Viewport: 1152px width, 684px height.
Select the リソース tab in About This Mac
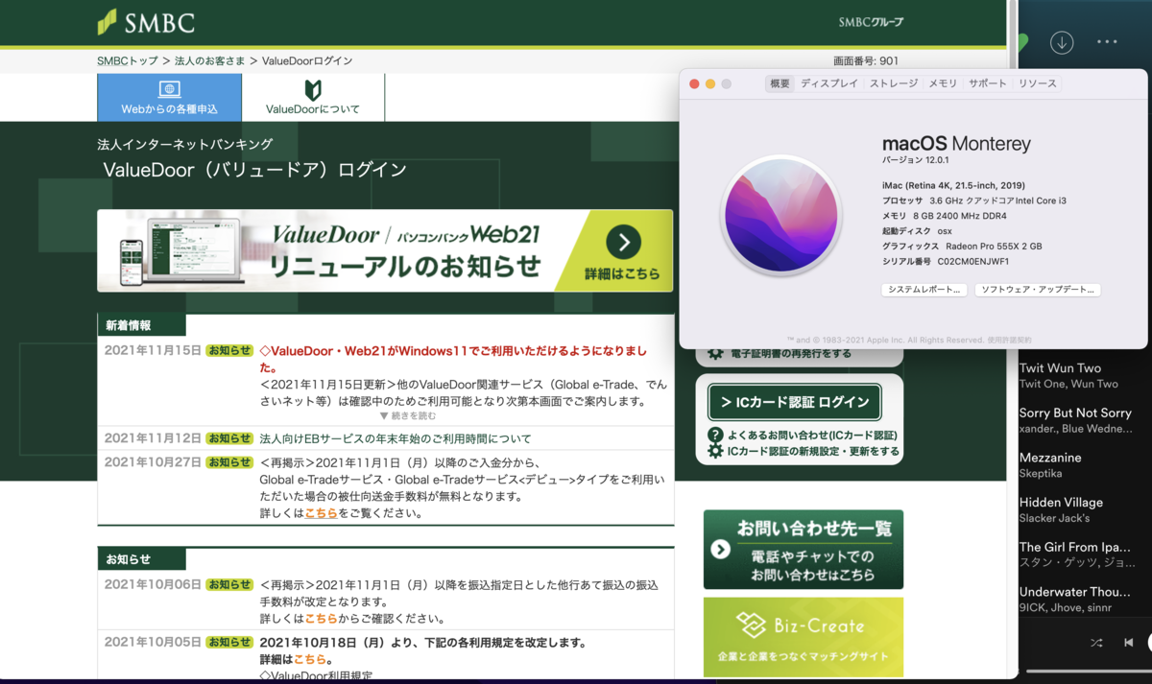click(x=1038, y=83)
